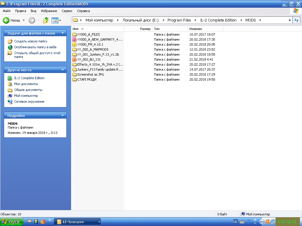The height and width of the screenshot is (226, 302).
Task: Open Сетевое окружение link
Action: coord(29,102)
